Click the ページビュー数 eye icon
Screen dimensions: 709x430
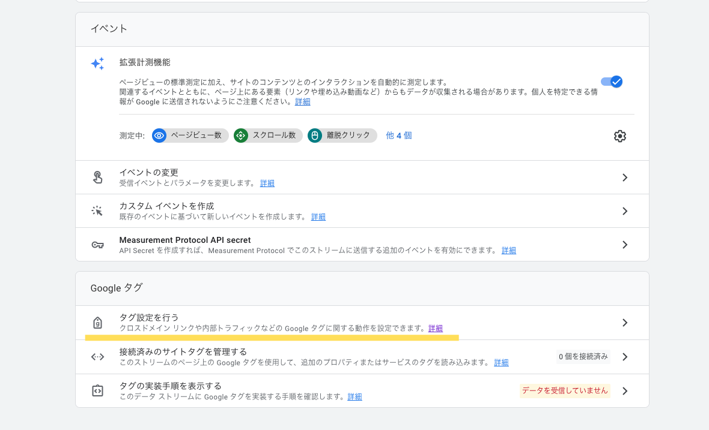[x=159, y=136]
